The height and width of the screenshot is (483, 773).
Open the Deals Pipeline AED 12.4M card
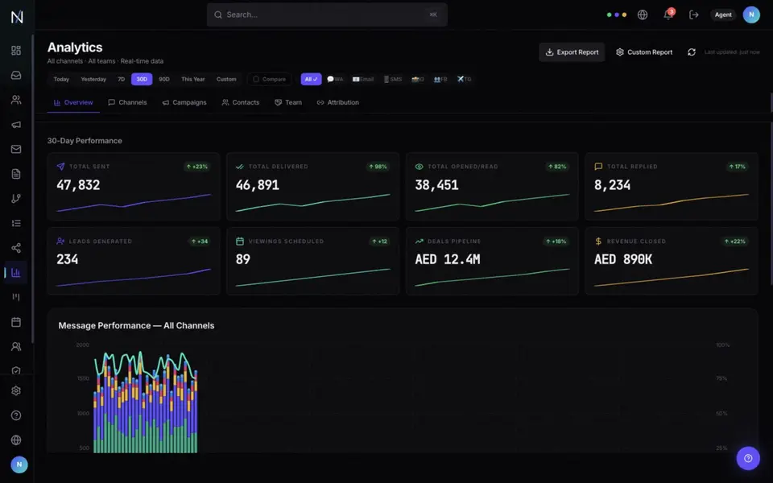pyautogui.click(x=492, y=261)
